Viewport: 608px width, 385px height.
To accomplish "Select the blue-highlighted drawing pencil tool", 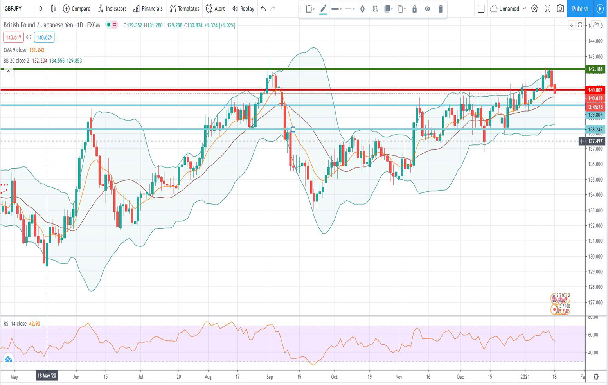I will pyautogui.click(x=323, y=9).
